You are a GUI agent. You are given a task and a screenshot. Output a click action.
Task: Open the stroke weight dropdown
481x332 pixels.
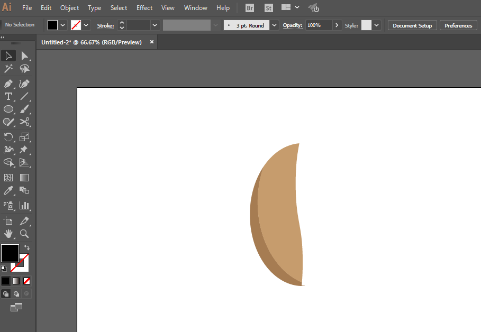[155, 25]
